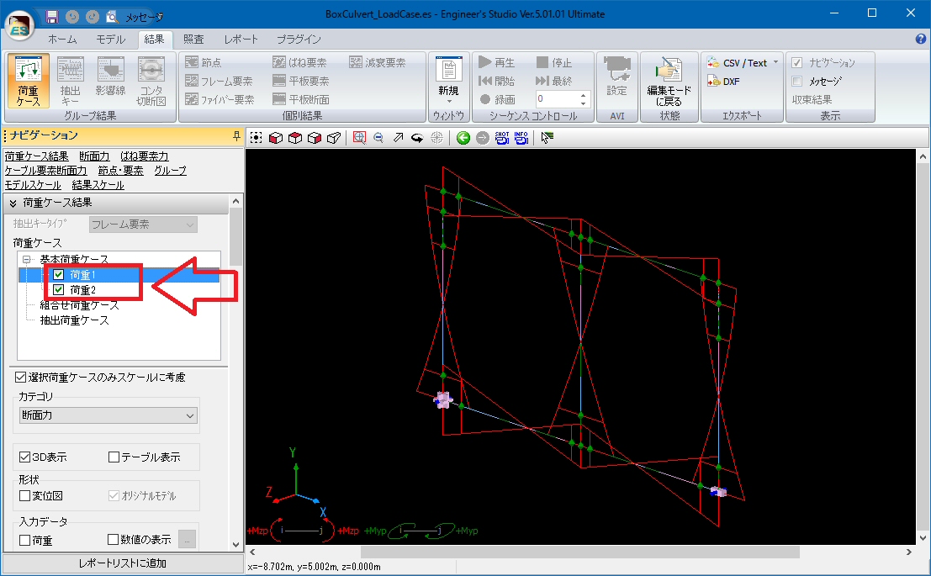Toggle the 変位図 checkbox
Viewport: 931px width, 576px height.
(25, 496)
